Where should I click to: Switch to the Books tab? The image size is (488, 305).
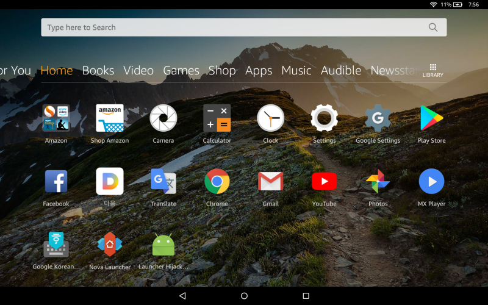98,71
